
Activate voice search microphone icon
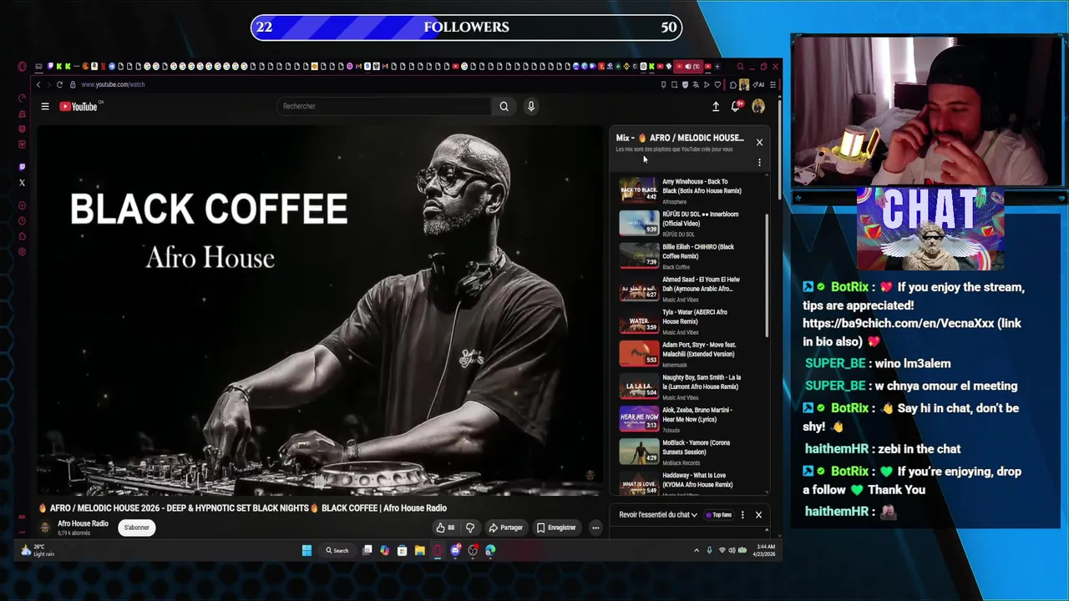point(530,106)
